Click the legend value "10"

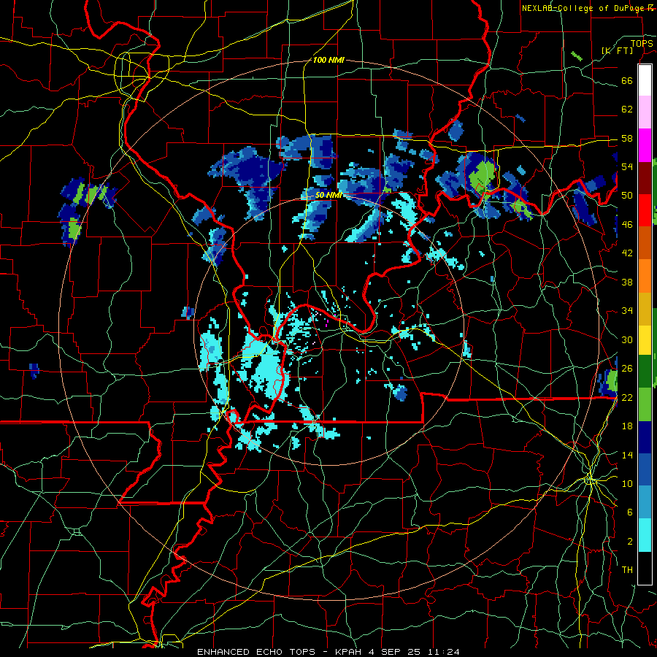coord(627,483)
